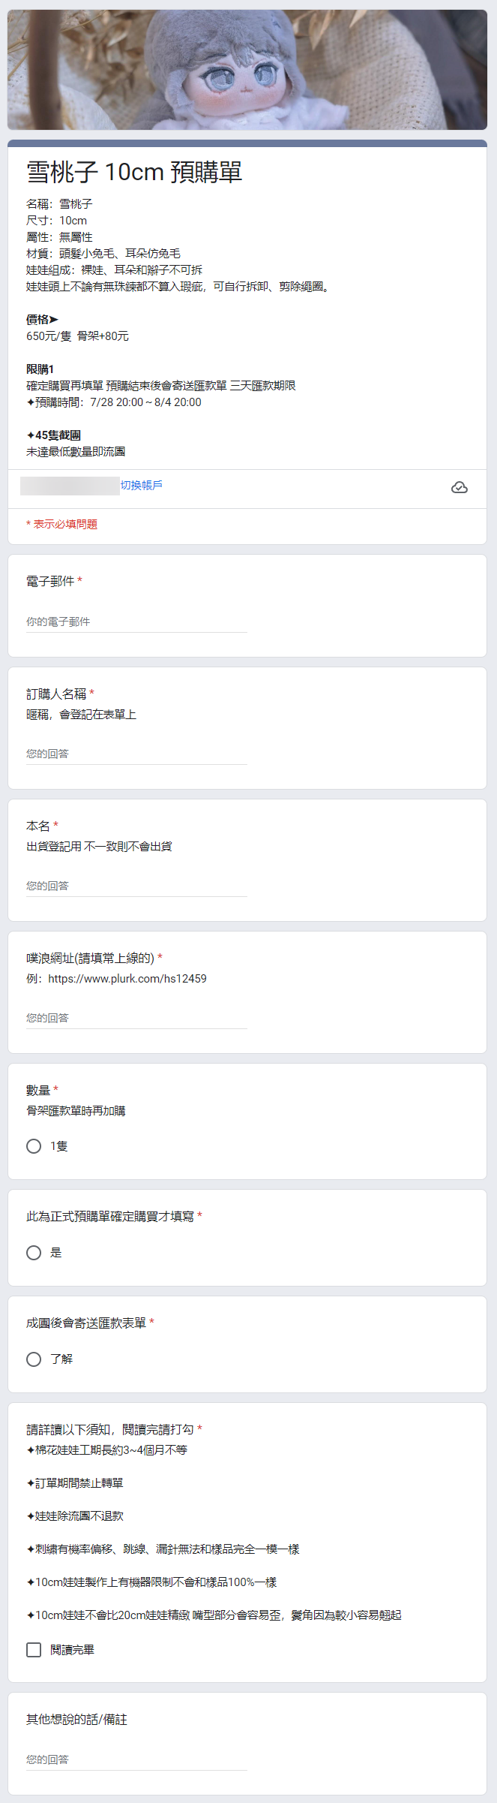Screen dimensions: 497x1803
Task: Click the 雪桃子 10cm 預購單 form title
Action: click(135, 172)
